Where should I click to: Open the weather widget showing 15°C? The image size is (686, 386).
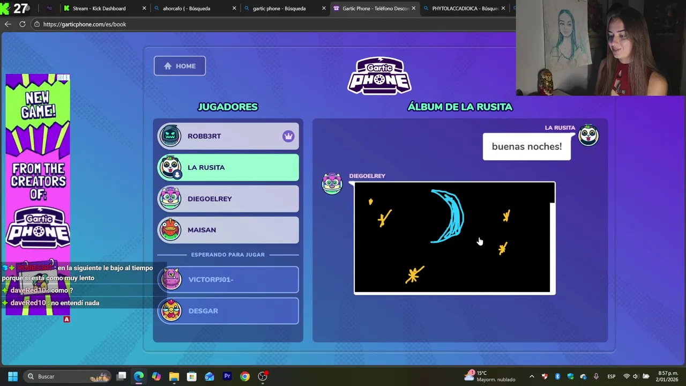490,376
